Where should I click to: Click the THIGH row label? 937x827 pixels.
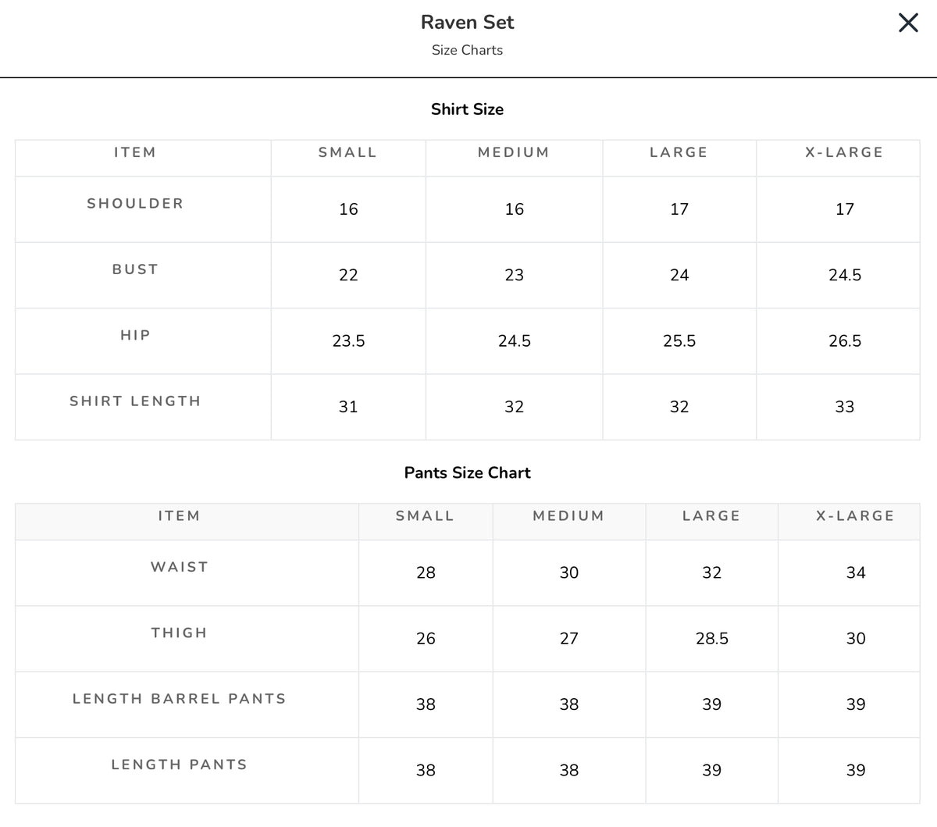click(180, 633)
